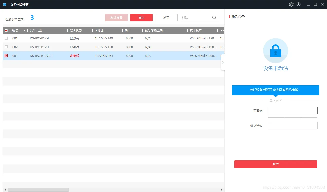This screenshot has height=192, width=327.
Task: Click DS-IPC-B12-I in row 002
Action: coord(39,47)
